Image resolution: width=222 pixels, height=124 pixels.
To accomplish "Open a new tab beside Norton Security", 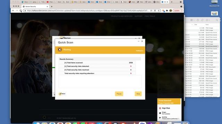I will coord(52,7).
